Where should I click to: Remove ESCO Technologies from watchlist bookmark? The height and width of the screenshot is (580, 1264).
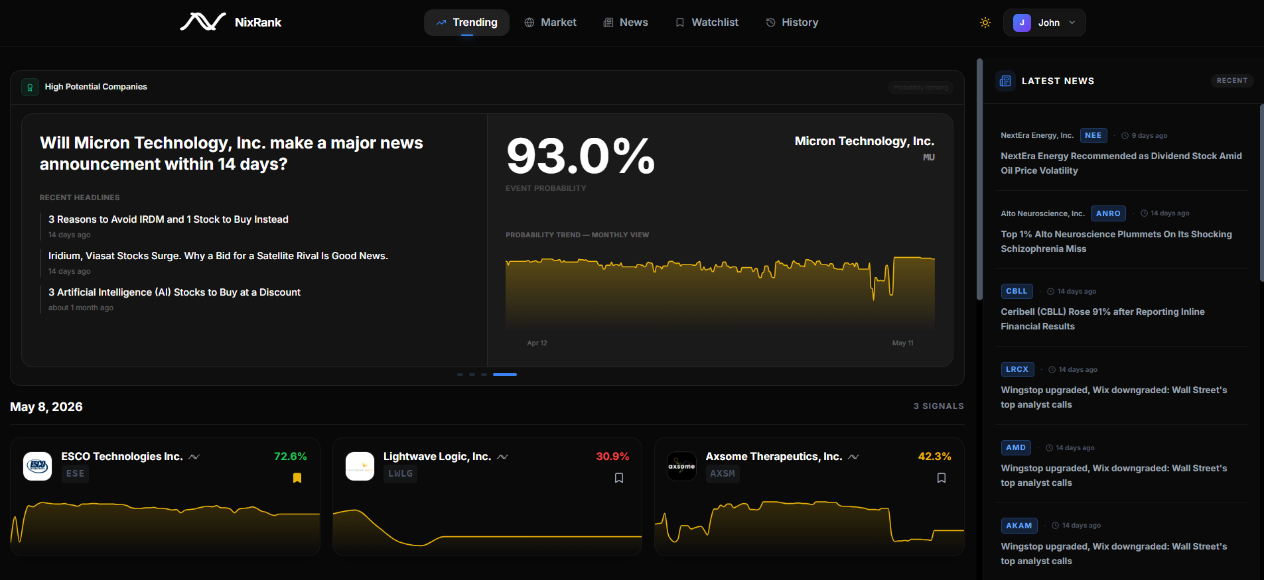[297, 478]
